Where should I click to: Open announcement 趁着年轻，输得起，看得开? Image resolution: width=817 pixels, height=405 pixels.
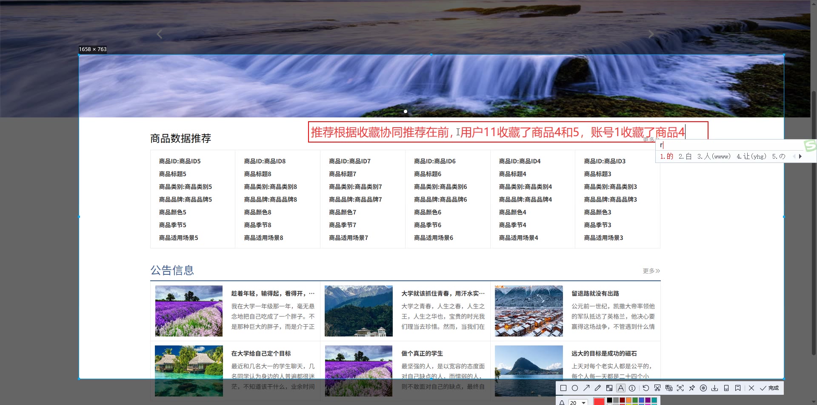pyautogui.click(x=273, y=294)
